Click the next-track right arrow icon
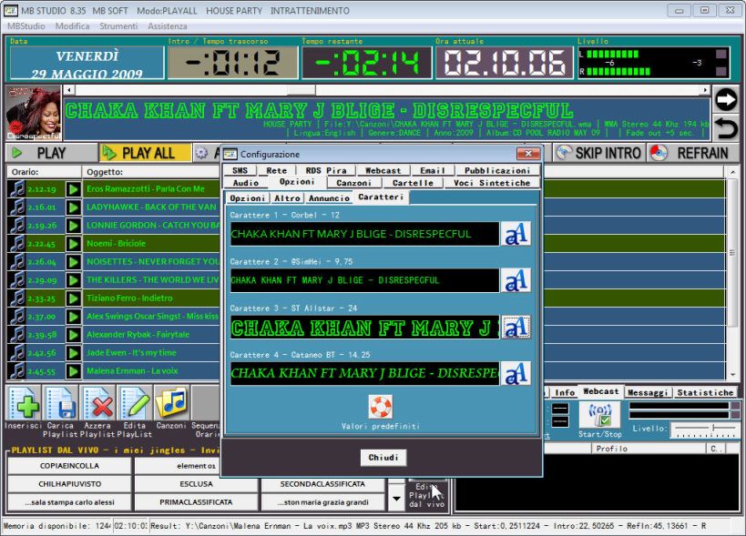This screenshot has height=536, width=746. pos(726,99)
